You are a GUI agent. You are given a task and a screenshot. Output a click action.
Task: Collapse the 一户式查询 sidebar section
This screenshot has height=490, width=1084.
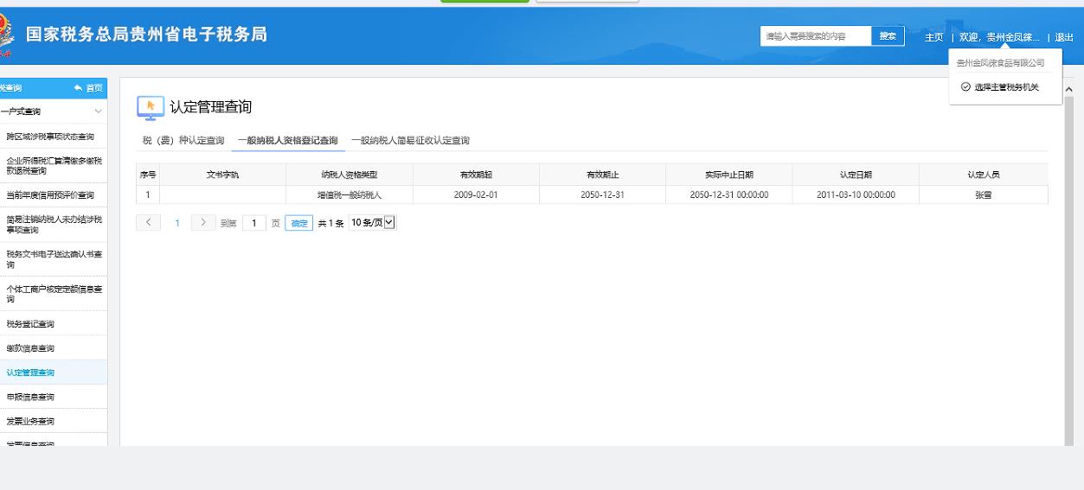(98, 111)
